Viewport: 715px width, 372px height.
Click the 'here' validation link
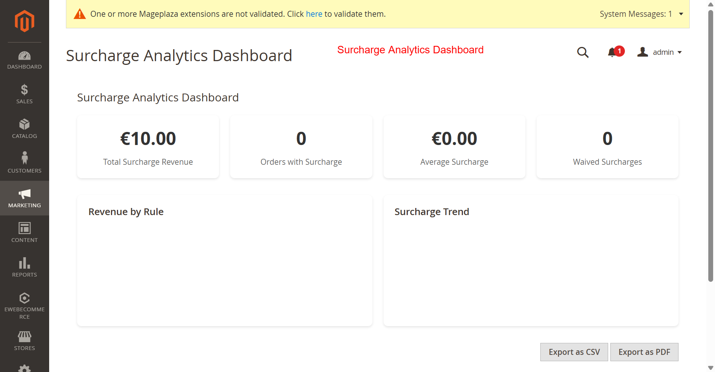pos(314,14)
